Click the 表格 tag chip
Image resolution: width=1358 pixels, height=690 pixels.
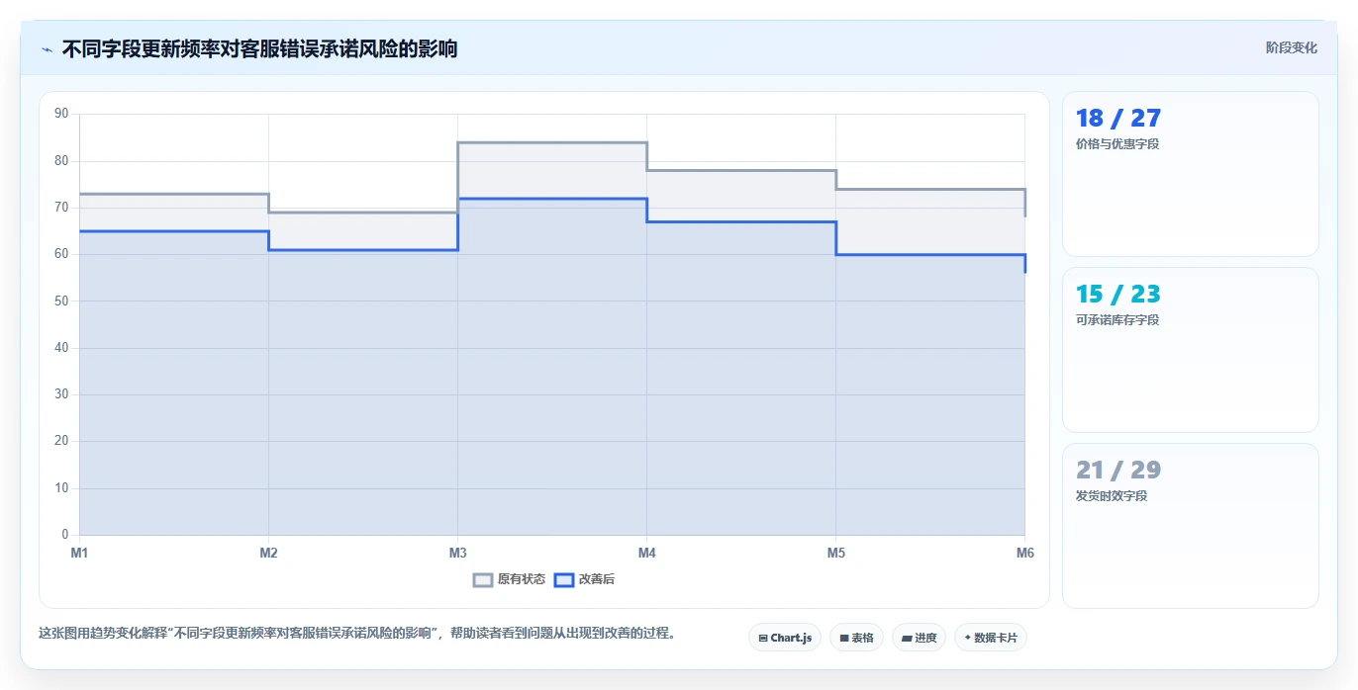point(856,638)
